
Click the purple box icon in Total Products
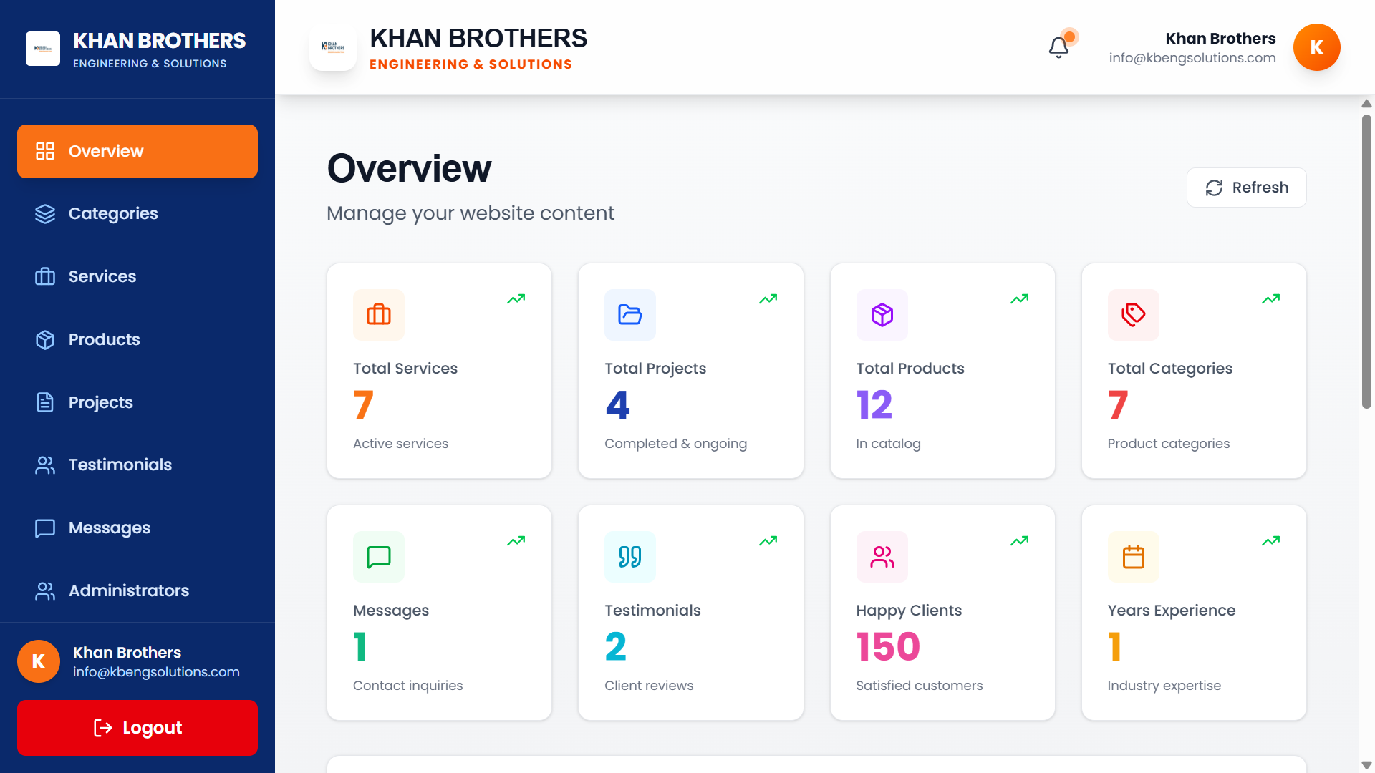point(882,315)
